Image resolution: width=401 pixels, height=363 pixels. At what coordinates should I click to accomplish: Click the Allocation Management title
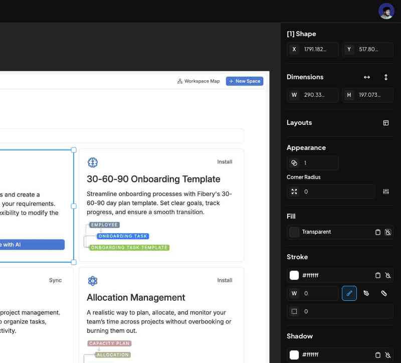click(136, 297)
